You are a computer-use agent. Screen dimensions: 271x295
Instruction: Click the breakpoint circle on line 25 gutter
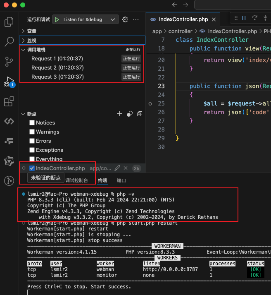point(150,104)
